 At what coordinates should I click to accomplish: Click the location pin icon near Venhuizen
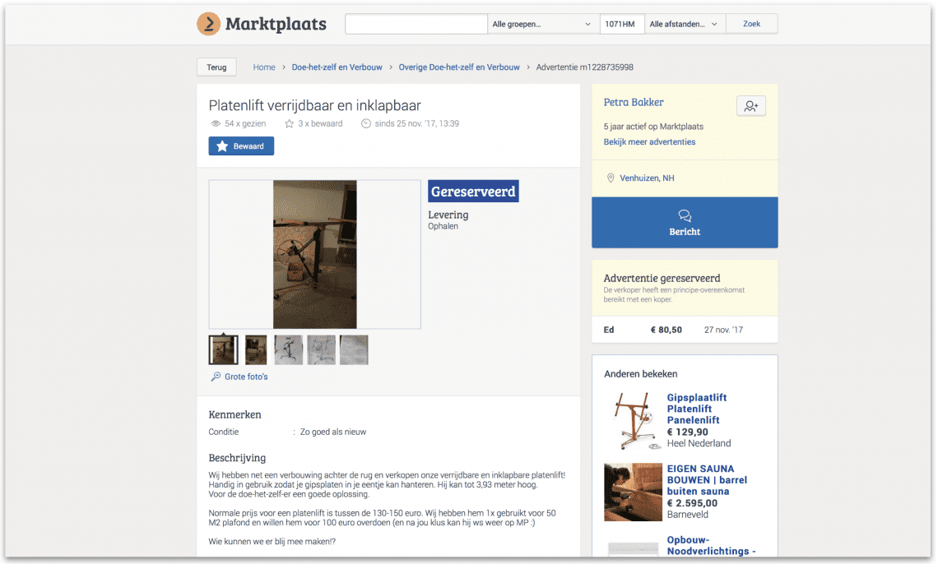(x=611, y=178)
